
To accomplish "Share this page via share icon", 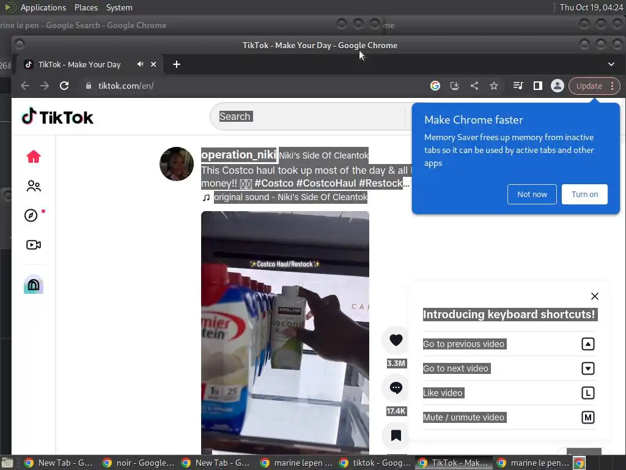I will click(x=474, y=86).
